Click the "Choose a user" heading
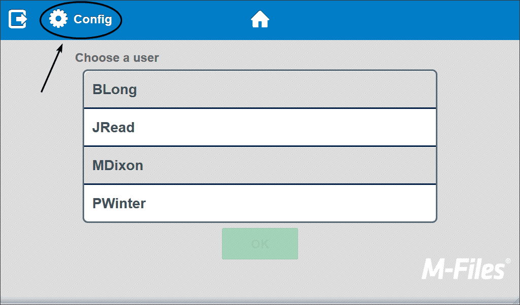The height and width of the screenshot is (305, 520). (117, 58)
